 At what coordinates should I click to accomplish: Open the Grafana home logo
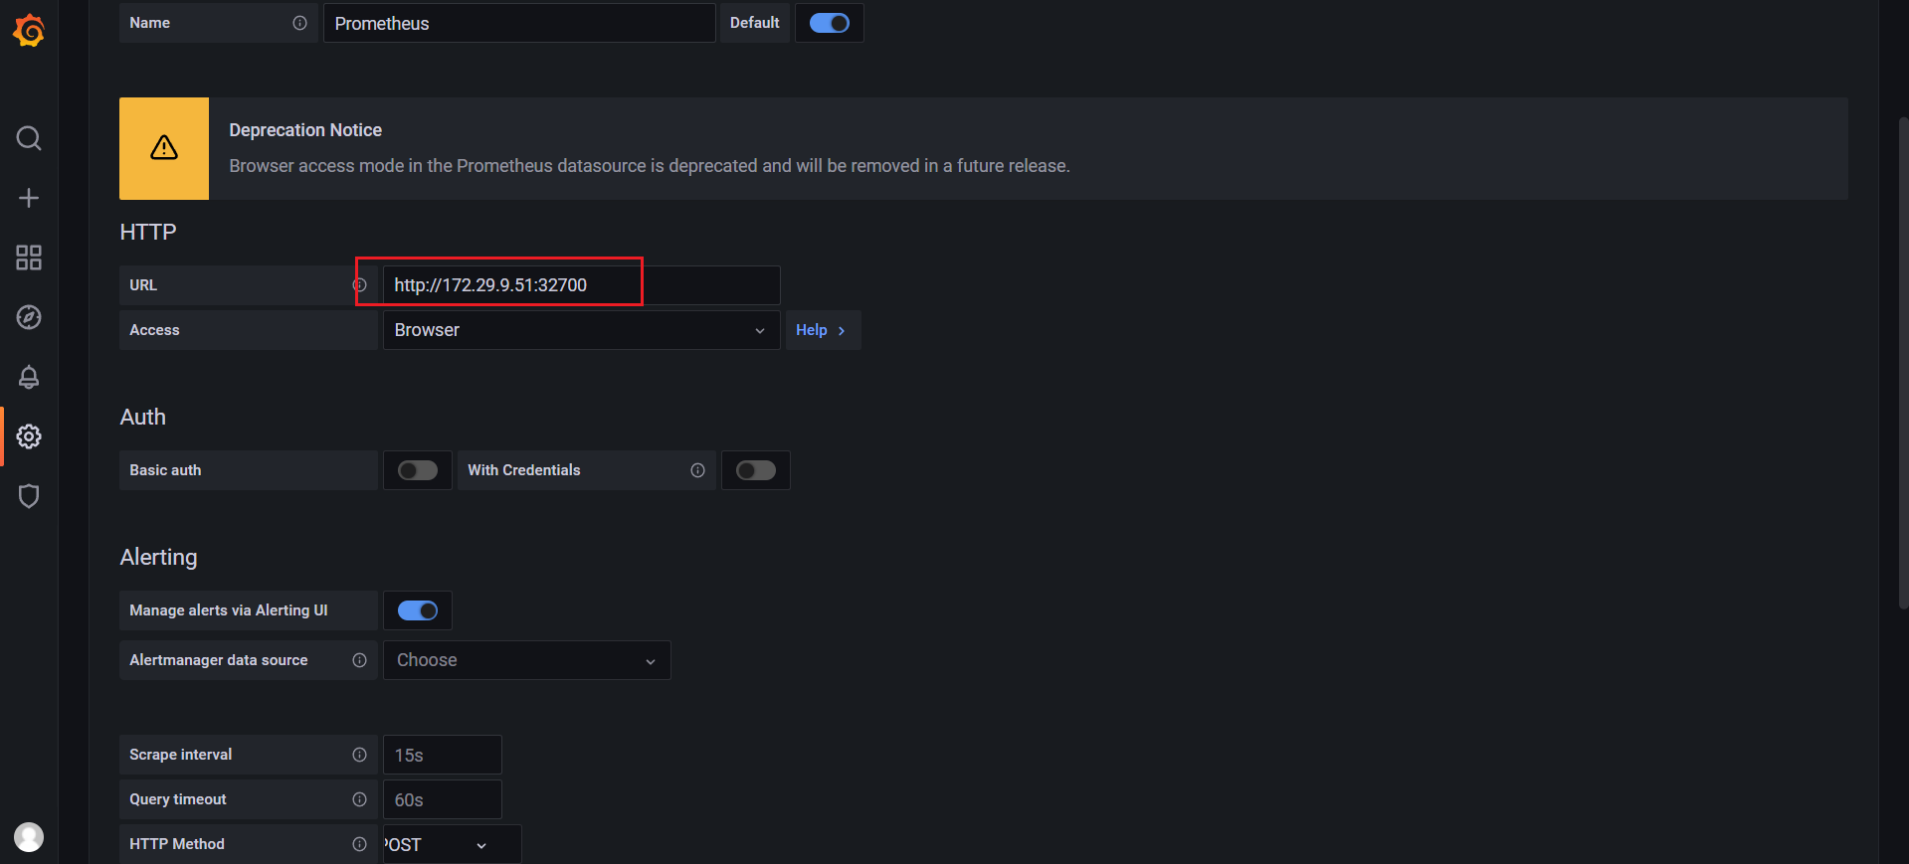29,31
